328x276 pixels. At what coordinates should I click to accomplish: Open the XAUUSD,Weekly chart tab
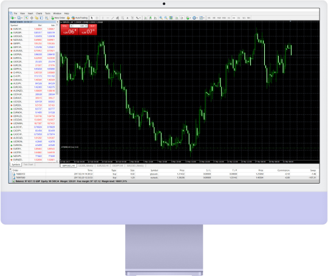pos(135,165)
